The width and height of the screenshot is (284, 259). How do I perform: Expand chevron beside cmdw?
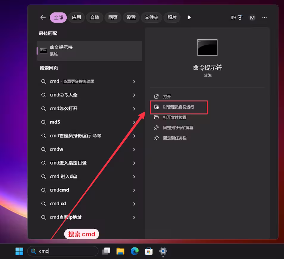point(134,149)
